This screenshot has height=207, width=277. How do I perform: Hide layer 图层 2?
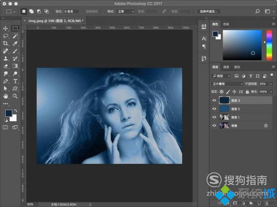pyautogui.click(x=214, y=109)
